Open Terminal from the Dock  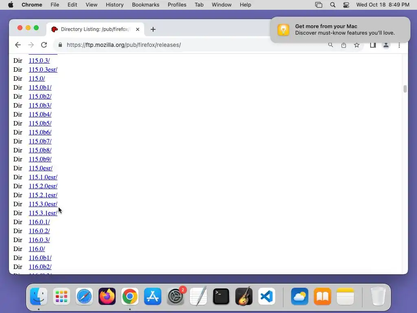(x=221, y=296)
